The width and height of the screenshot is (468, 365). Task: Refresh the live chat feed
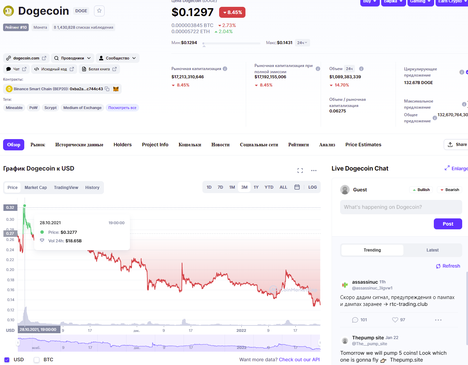click(x=448, y=266)
